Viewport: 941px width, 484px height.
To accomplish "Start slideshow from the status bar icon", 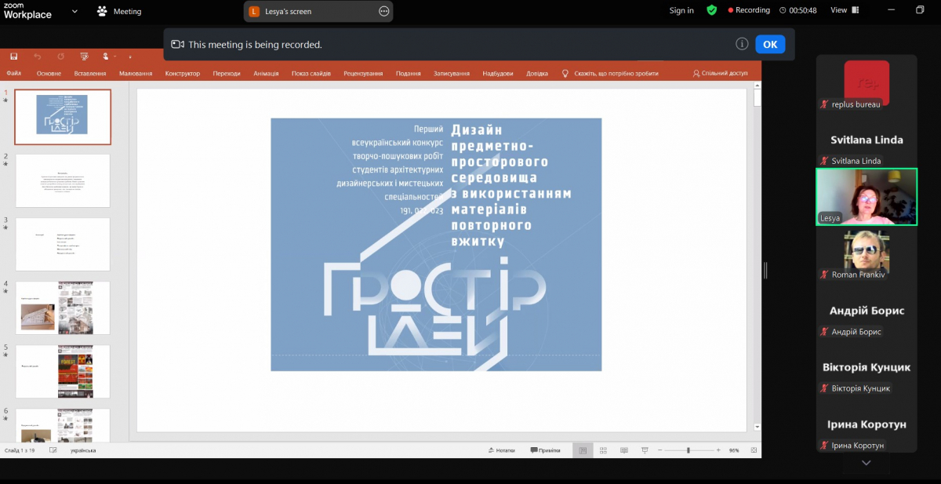I will (x=643, y=450).
